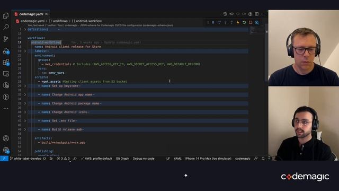
Task: Open the Explorer view in activity bar
Action: [6, 15]
